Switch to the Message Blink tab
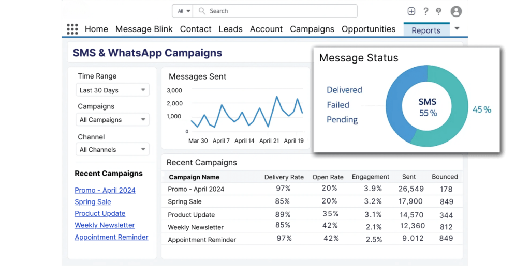The height and width of the screenshot is (266, 530). coord(144,29)
